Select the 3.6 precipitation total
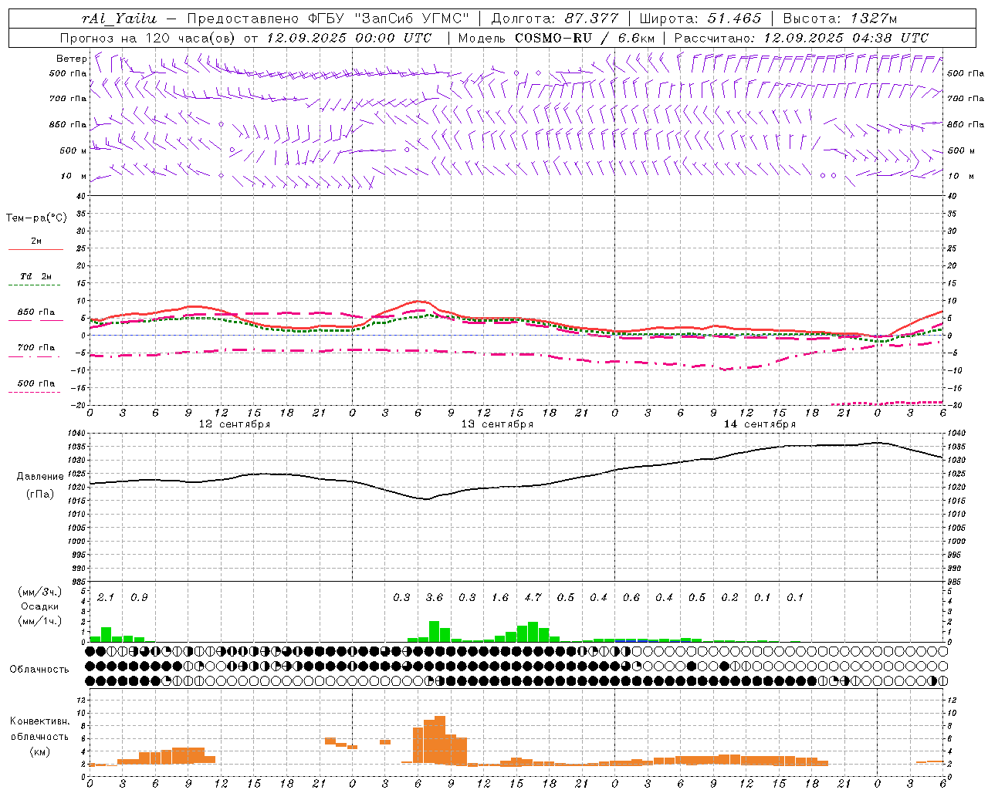The width and height of the screenshot is (988, 790). pos(435,597)
